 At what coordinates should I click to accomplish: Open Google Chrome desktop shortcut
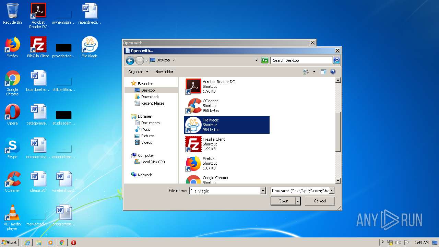(x=12, y=83)
